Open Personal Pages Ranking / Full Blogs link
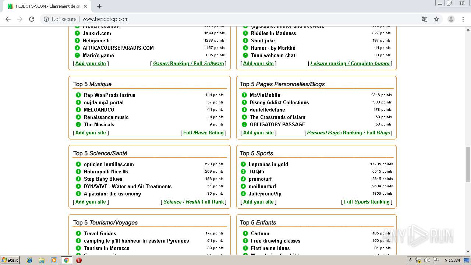Image resolution: width=471 pixels, height=265 pixels. pyautogui.click(x=348, y=132)
